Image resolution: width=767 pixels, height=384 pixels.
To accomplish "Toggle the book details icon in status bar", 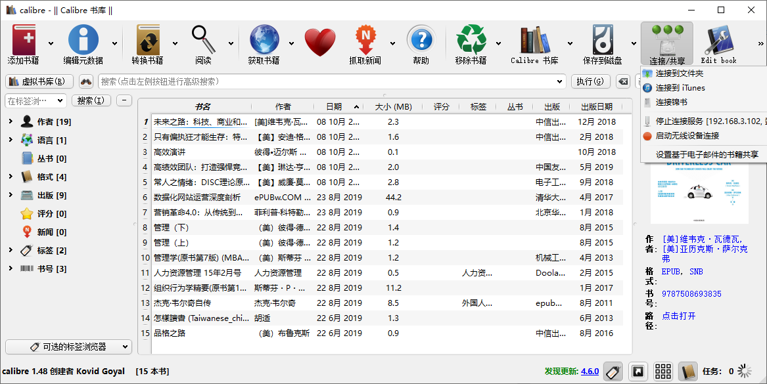I will pos(687,372).
